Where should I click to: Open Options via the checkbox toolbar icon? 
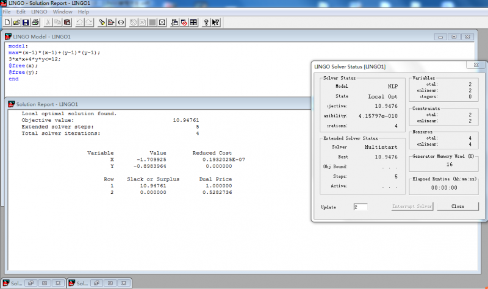coord(162,23)
